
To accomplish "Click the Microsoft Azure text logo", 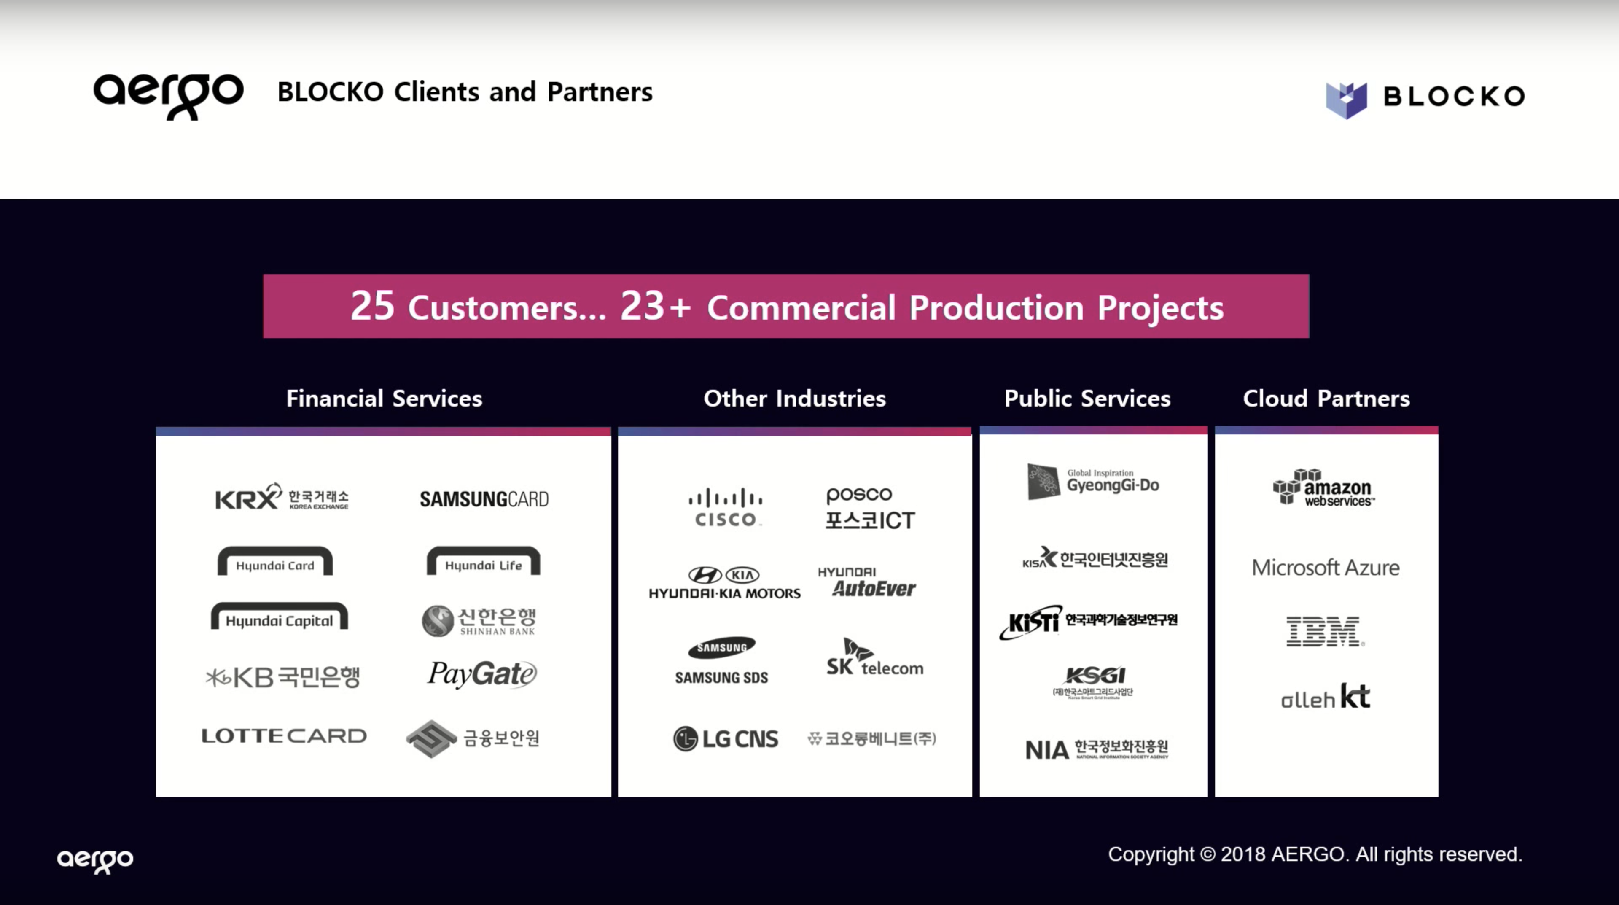I will pyautogui.click(x=1326, y=568).
